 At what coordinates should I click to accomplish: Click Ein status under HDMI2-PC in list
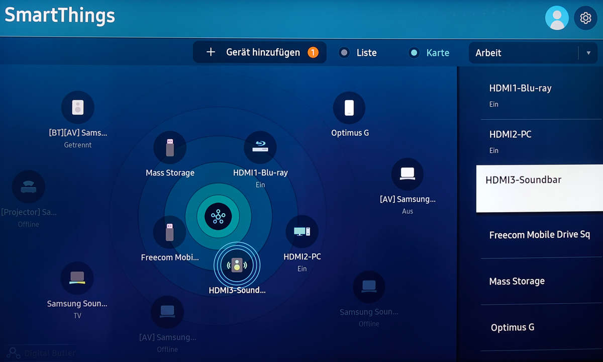(x=494, y=150)
